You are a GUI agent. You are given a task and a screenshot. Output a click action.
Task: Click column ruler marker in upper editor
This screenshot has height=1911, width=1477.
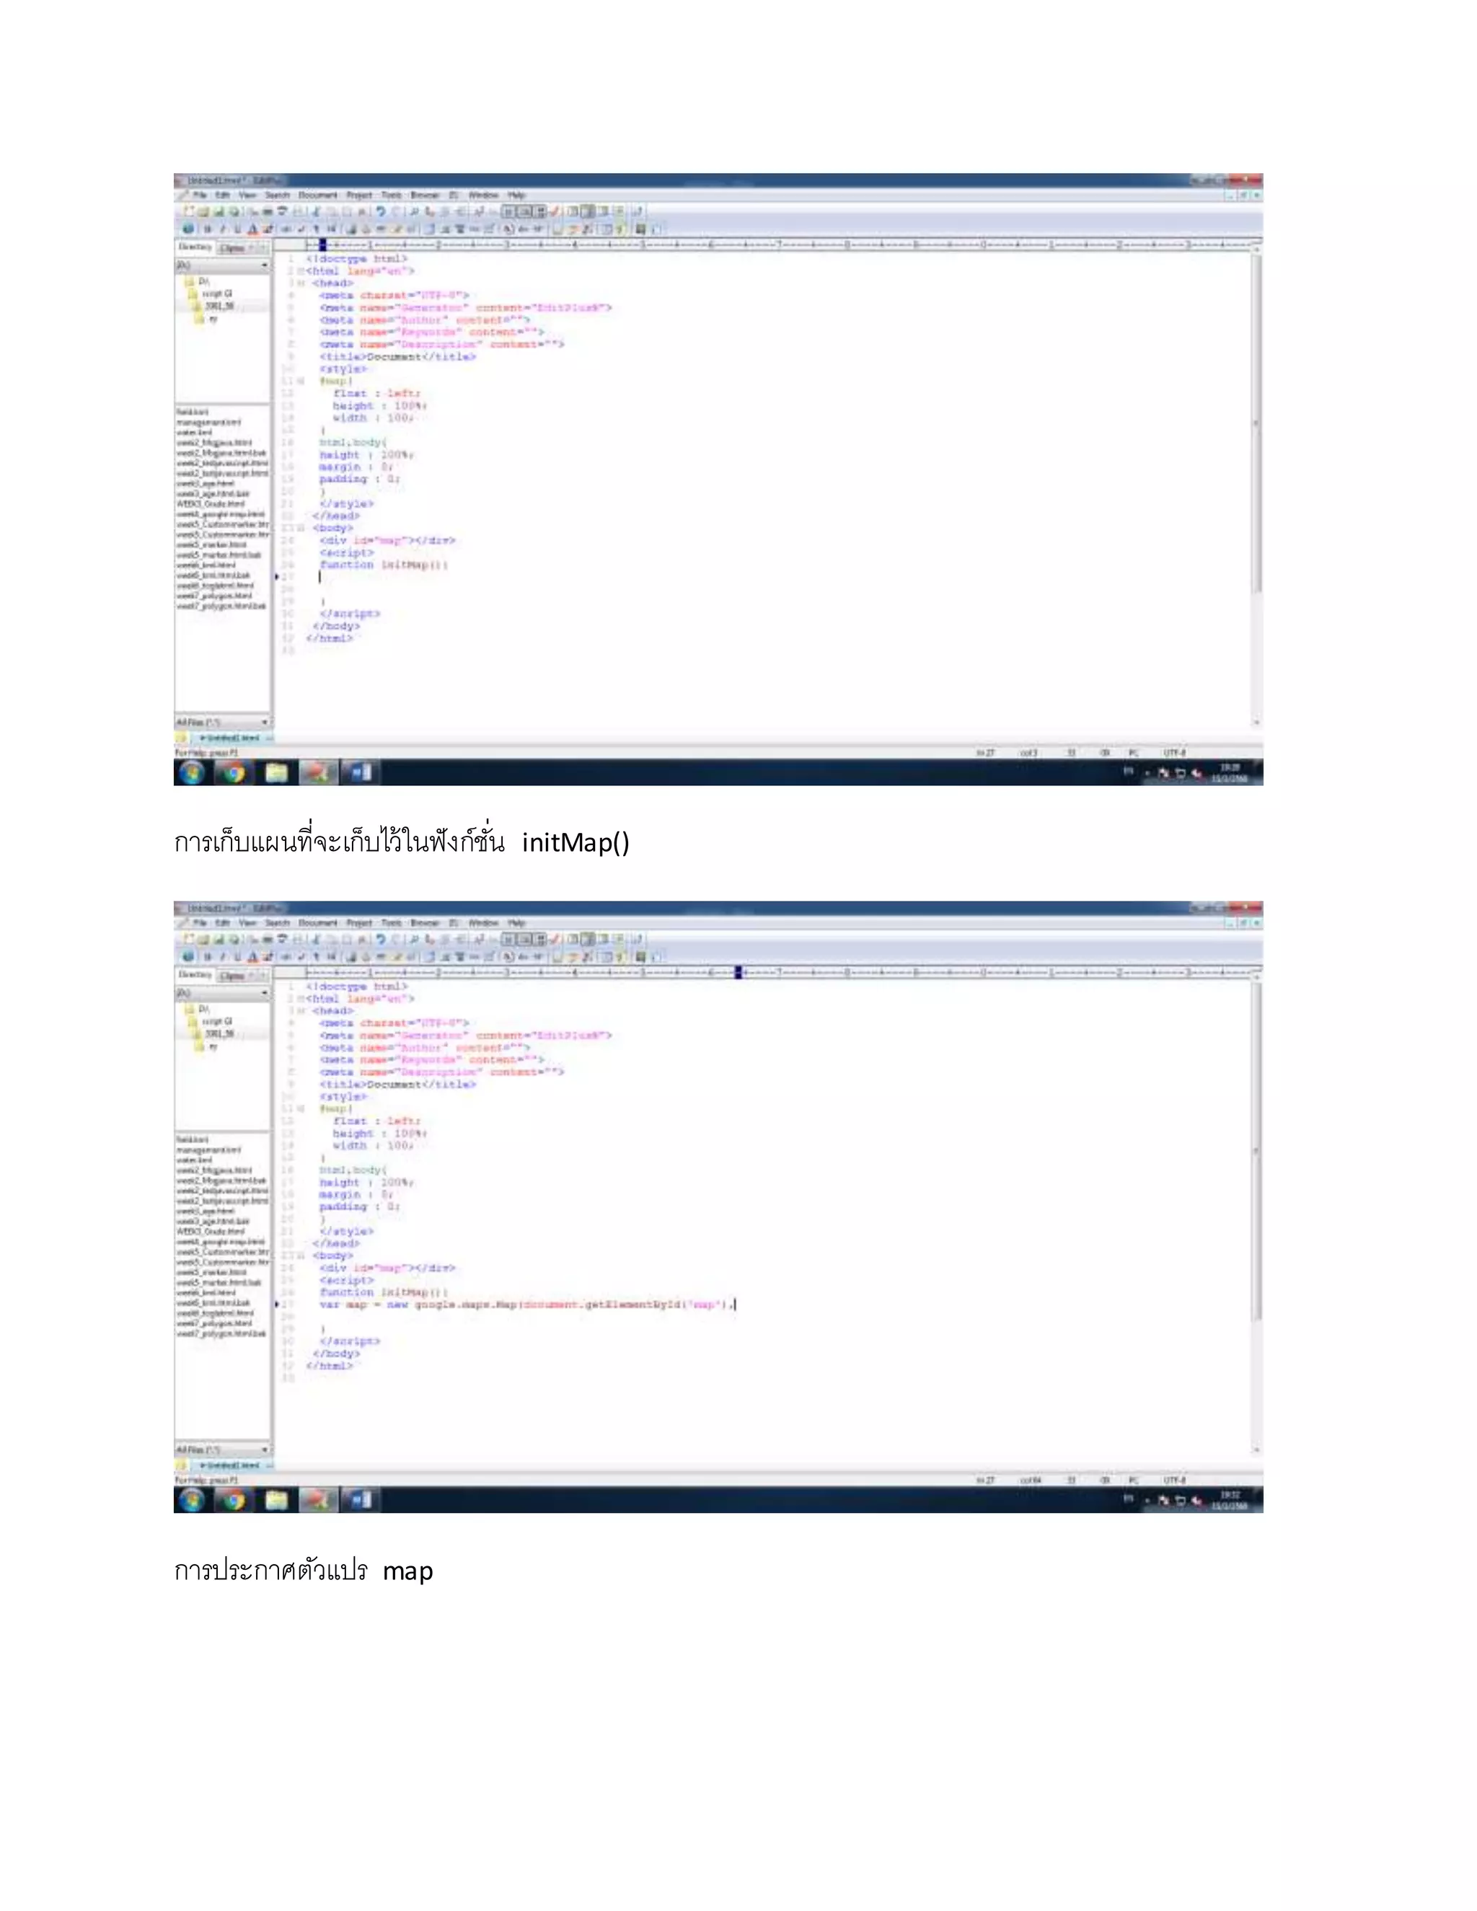[x=322, y=245]
